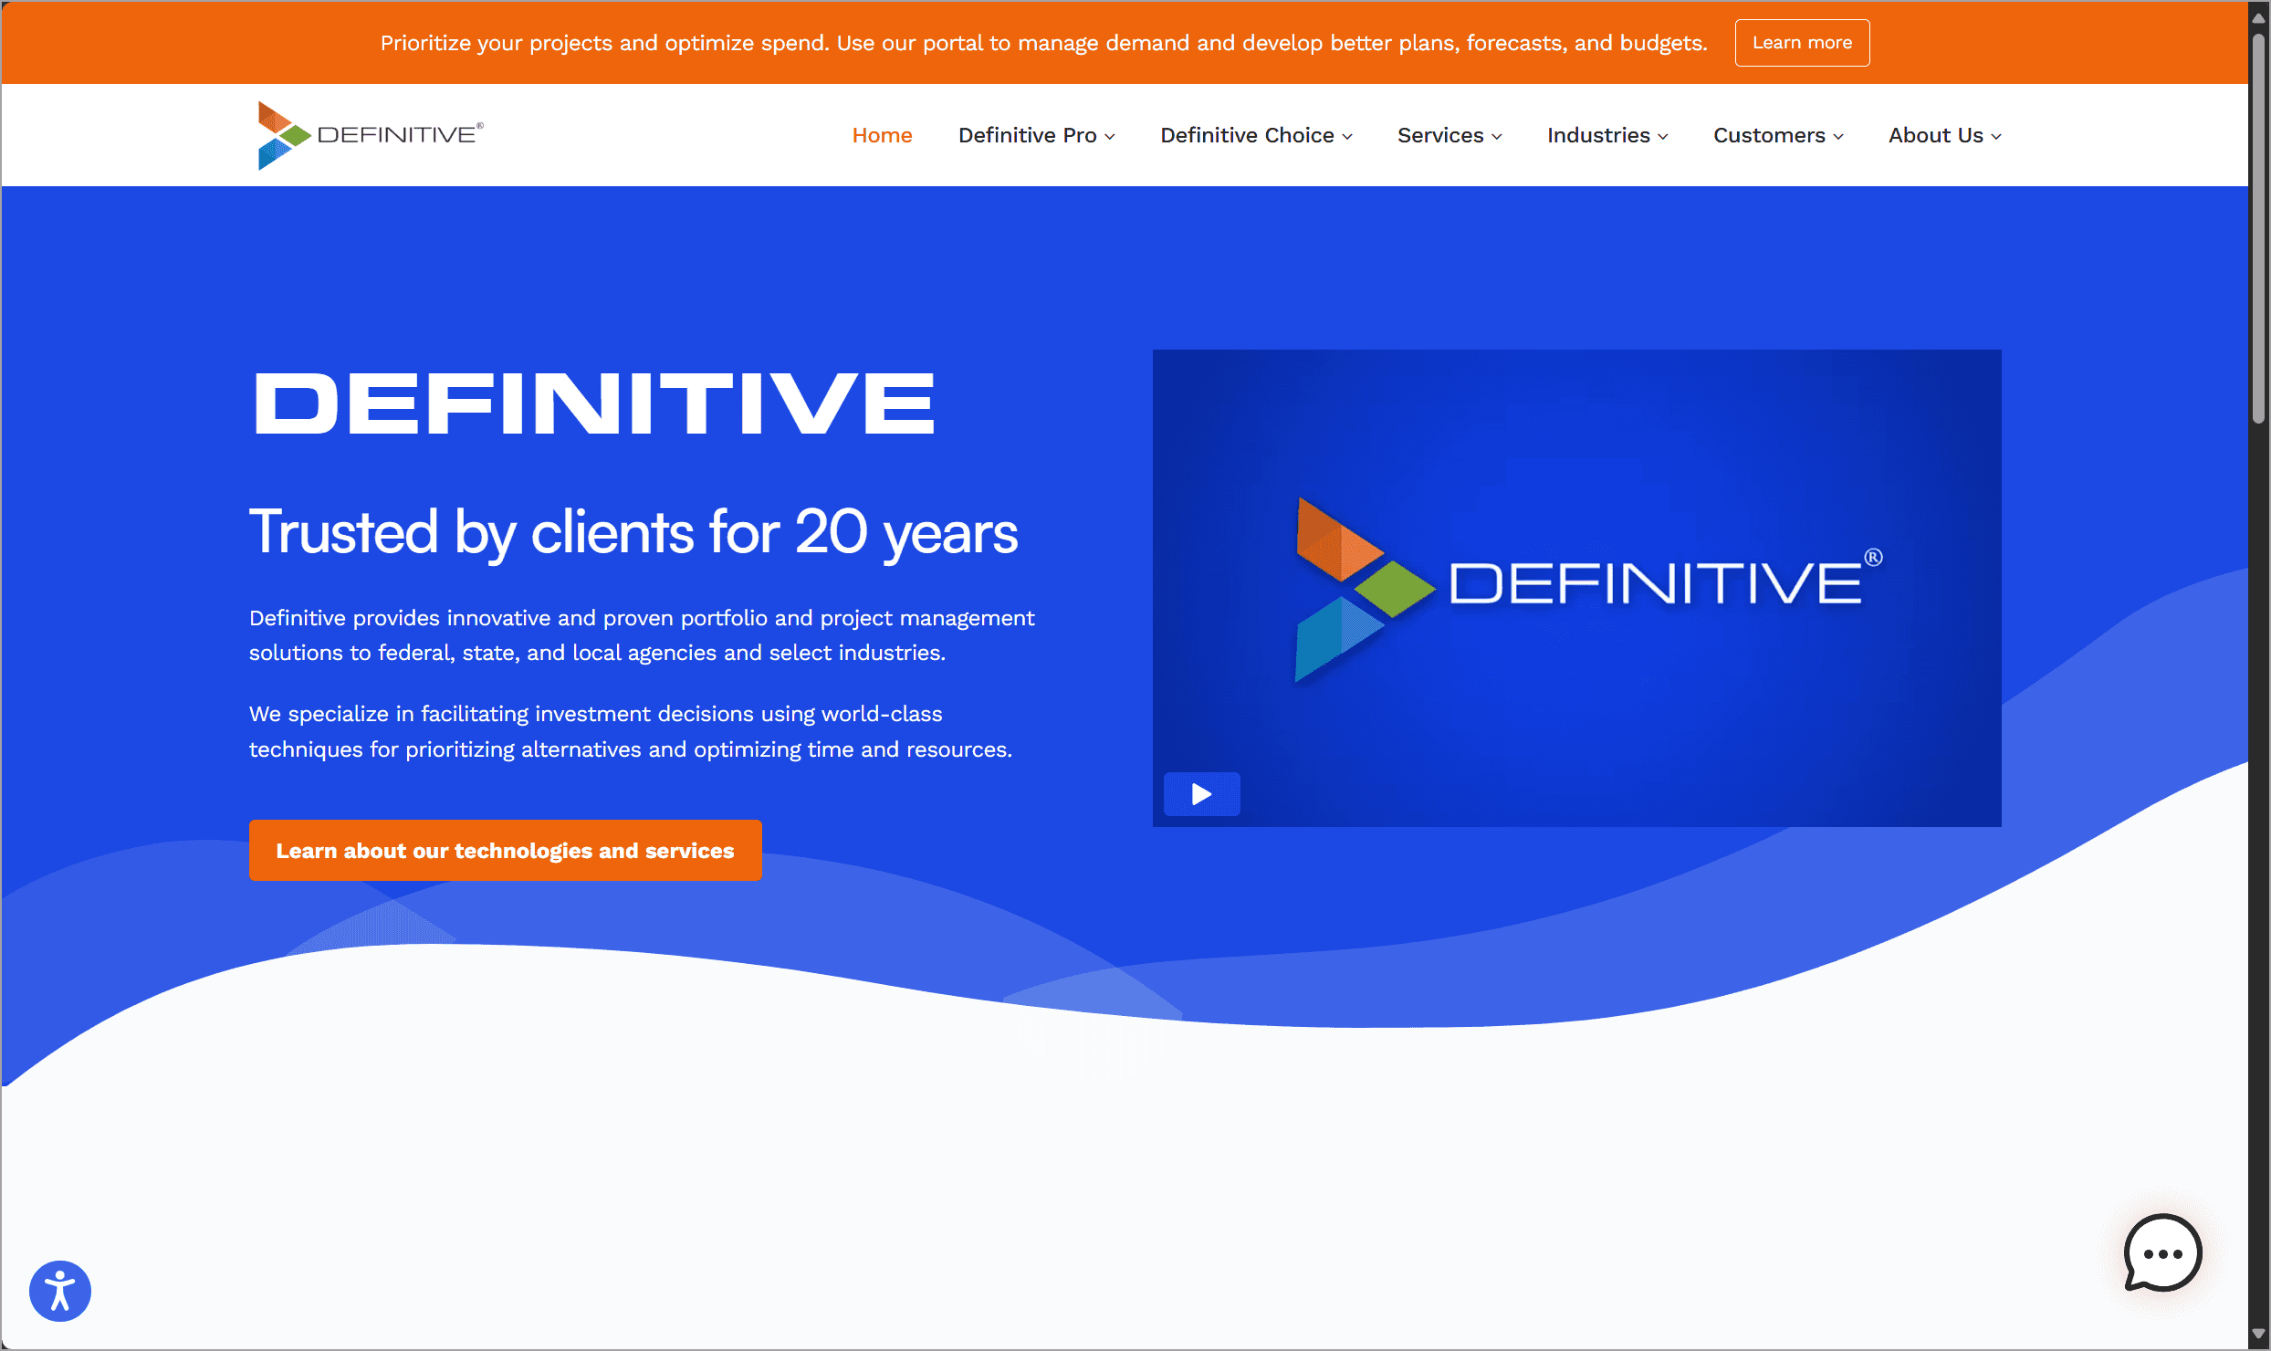This screenshot has width=2271, height=1351.
Task: Click Learn more in the orange banner
Action: 1801,43
